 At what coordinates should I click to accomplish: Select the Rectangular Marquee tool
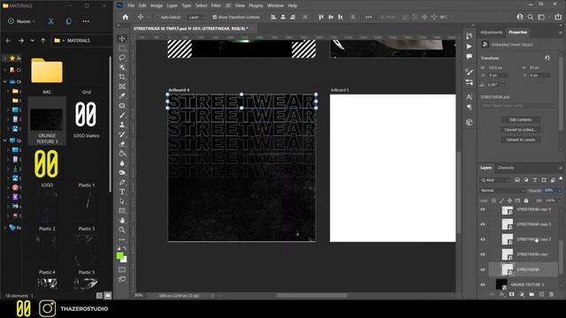(122, 48)
